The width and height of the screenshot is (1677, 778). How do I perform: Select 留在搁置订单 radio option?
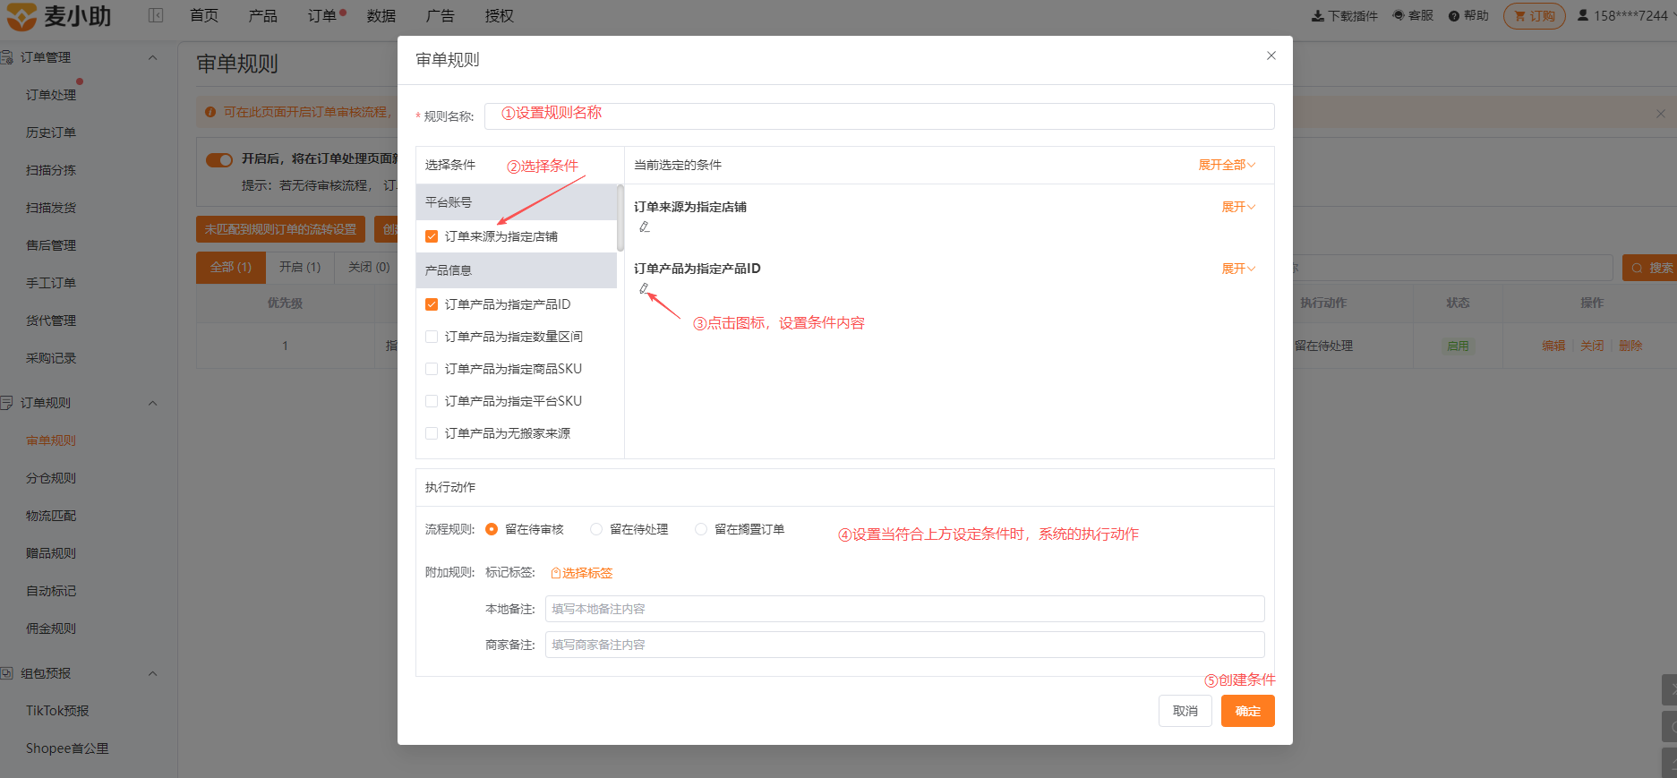[x=701, y=529]
